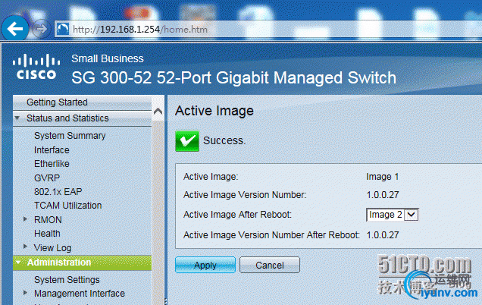Click the Cisco logo
The height and width of the screenshot is (305, 482).
tap(37, 67)
